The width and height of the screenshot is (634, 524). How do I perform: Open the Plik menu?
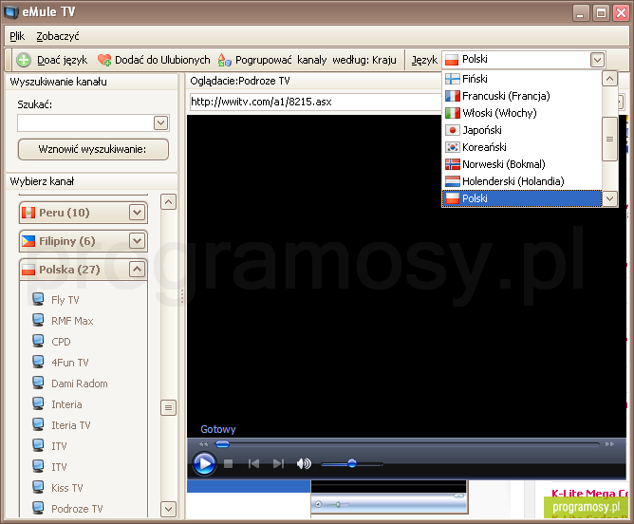[x=17, y=36]
